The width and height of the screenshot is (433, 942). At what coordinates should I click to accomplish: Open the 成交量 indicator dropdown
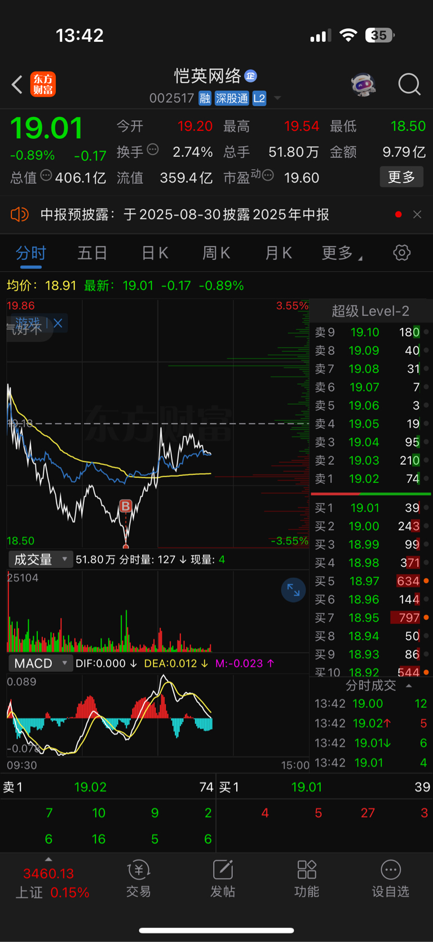tap(41, 560)
